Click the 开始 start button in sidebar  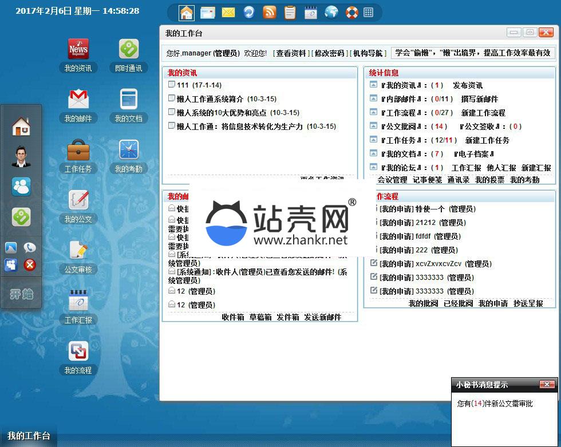[22, 294]
